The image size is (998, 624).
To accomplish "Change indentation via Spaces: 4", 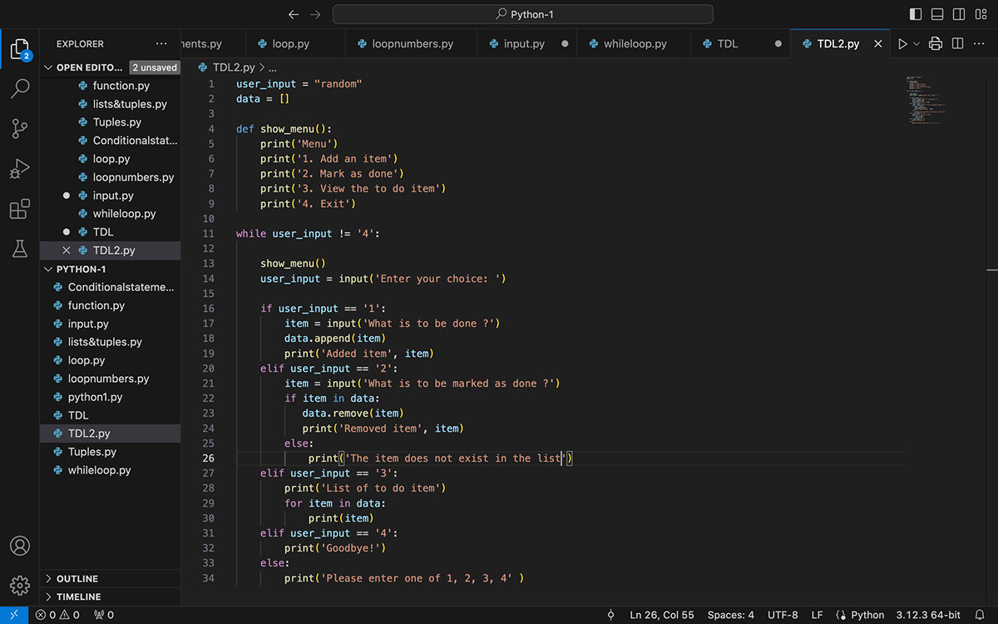I will (730, 615).
